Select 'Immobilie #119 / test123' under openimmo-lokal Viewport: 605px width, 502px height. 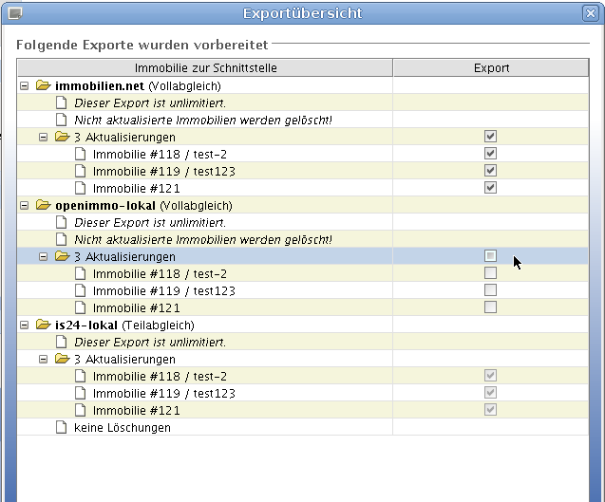tap(163, 290)
